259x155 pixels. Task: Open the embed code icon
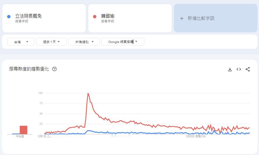[239, 69]
